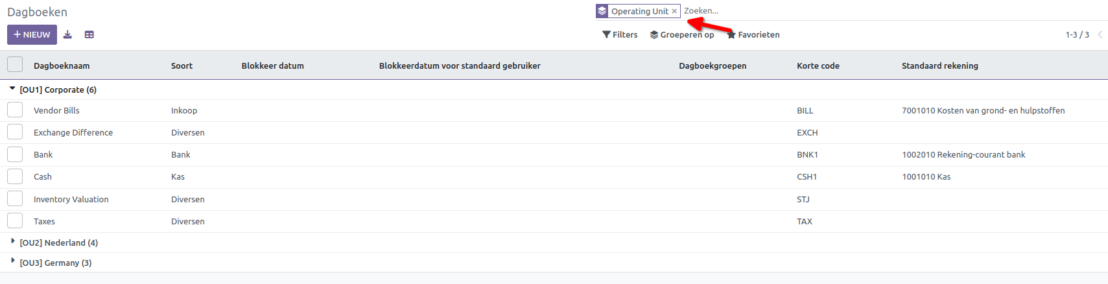Click the download/export records icon

[67, 35]
